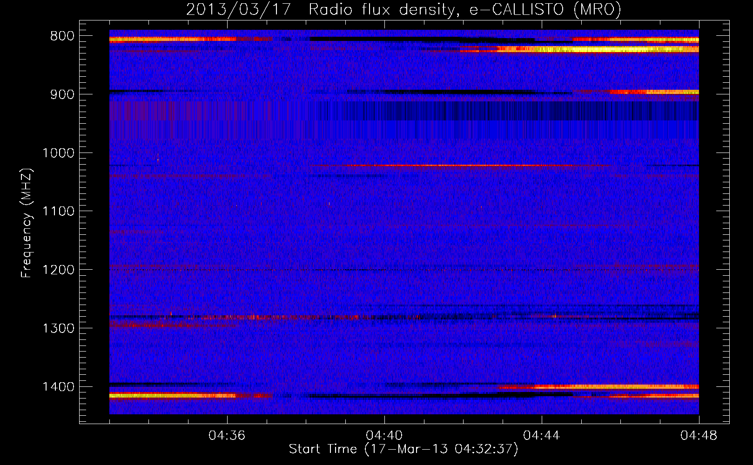The height and width of the screenshot is (465, 753).
Task: Click the 04:44 time tick label
Action: tap(542, 436)
